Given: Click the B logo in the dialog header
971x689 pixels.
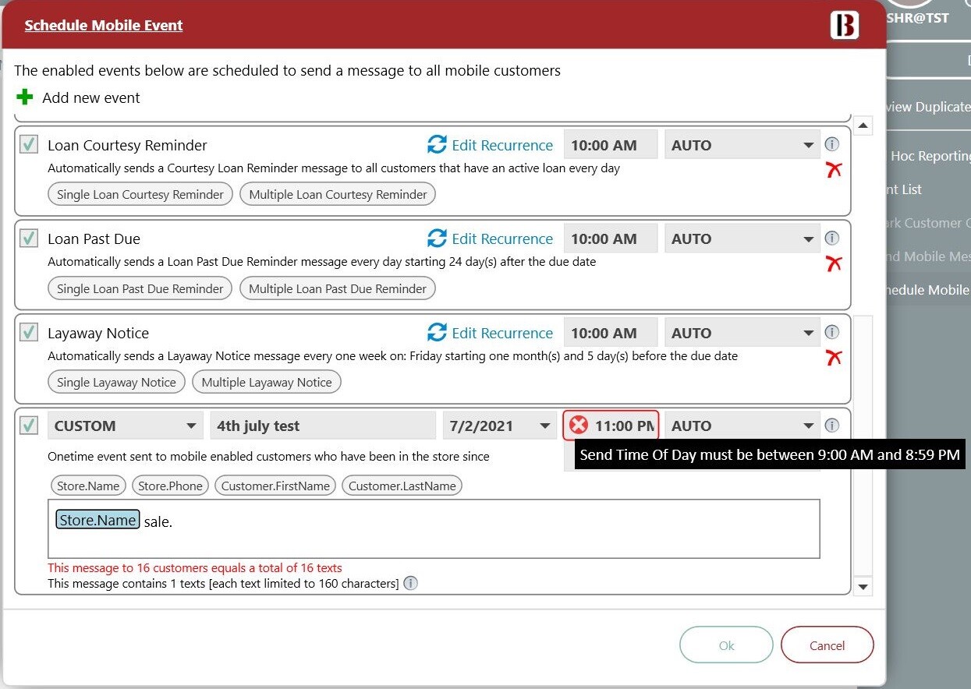Looking at the screenshot, I should coord(845,25).
